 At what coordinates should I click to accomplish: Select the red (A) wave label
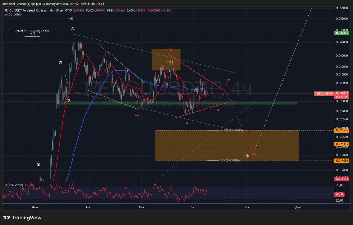click(137, 115)
